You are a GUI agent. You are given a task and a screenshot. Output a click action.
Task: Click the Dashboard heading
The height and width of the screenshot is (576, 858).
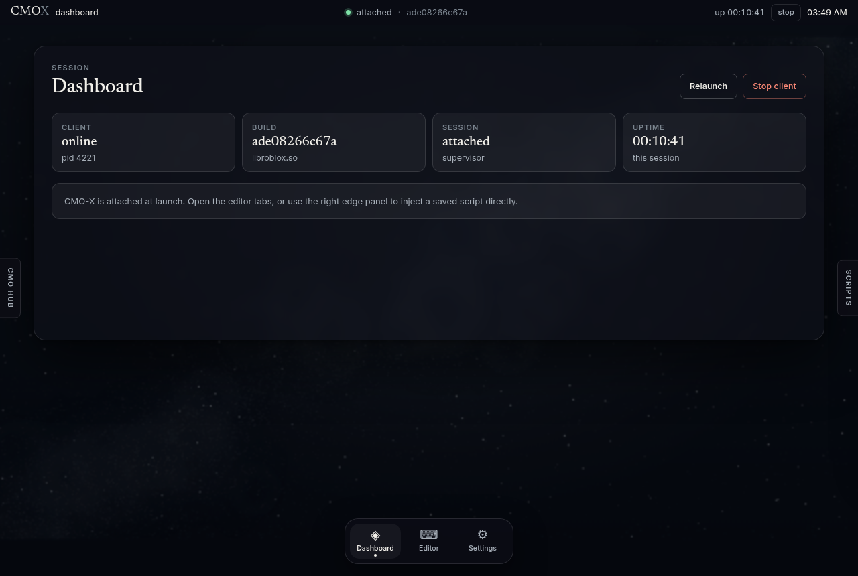point(97,86)
